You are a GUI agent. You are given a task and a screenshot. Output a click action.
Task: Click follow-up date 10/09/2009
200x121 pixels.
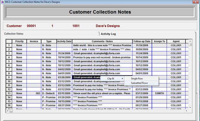142,49
